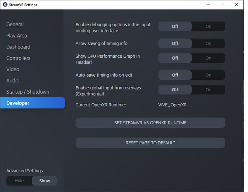The width and height of the screenshot is (248, 192).
Task: Go to Startup / Shutdown settings
Action: [x=28, y=92]
